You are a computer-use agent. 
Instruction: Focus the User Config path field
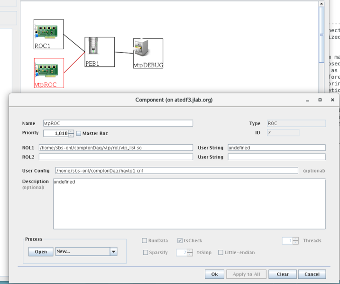point(177,171)
